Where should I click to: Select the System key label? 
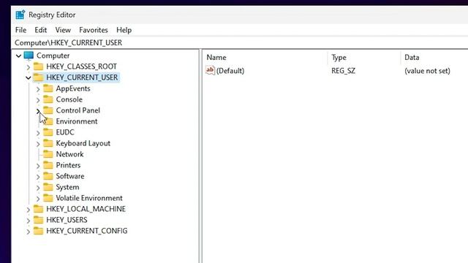tap(68, 187)
